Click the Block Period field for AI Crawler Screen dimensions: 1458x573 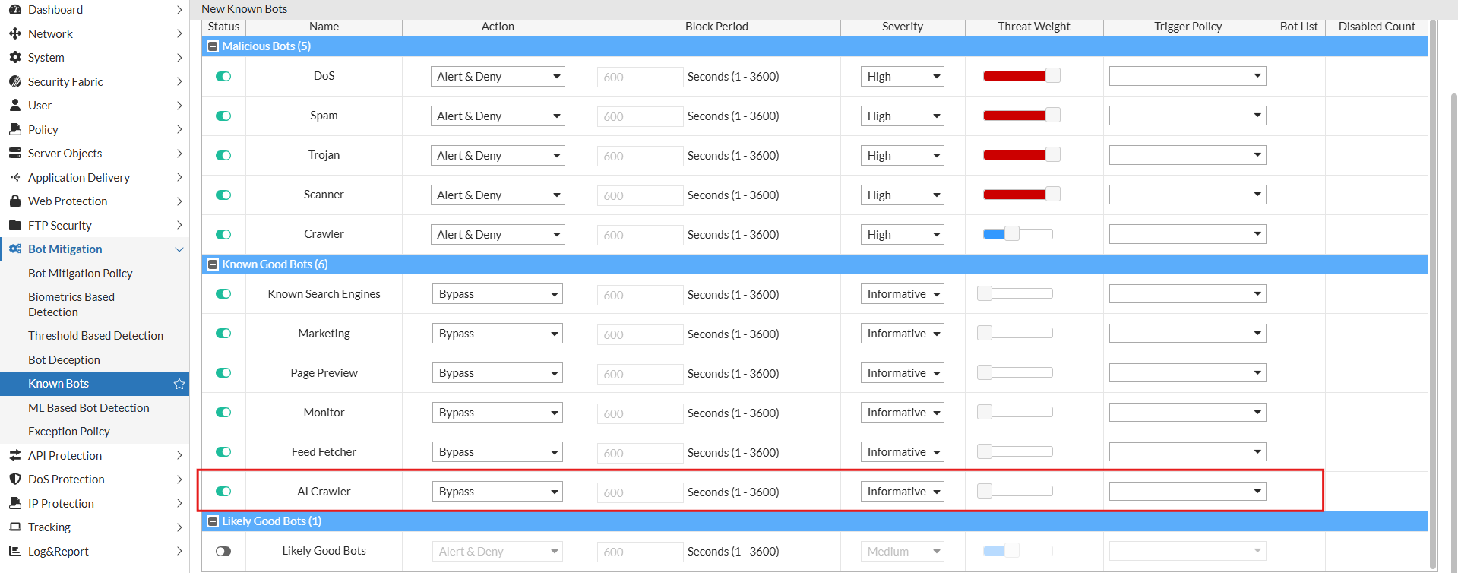(640, 492)
